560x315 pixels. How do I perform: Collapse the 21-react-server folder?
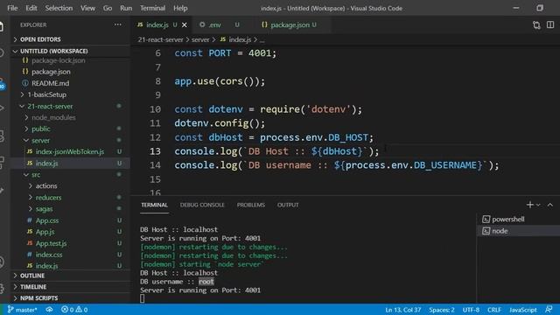coord(50,106)
